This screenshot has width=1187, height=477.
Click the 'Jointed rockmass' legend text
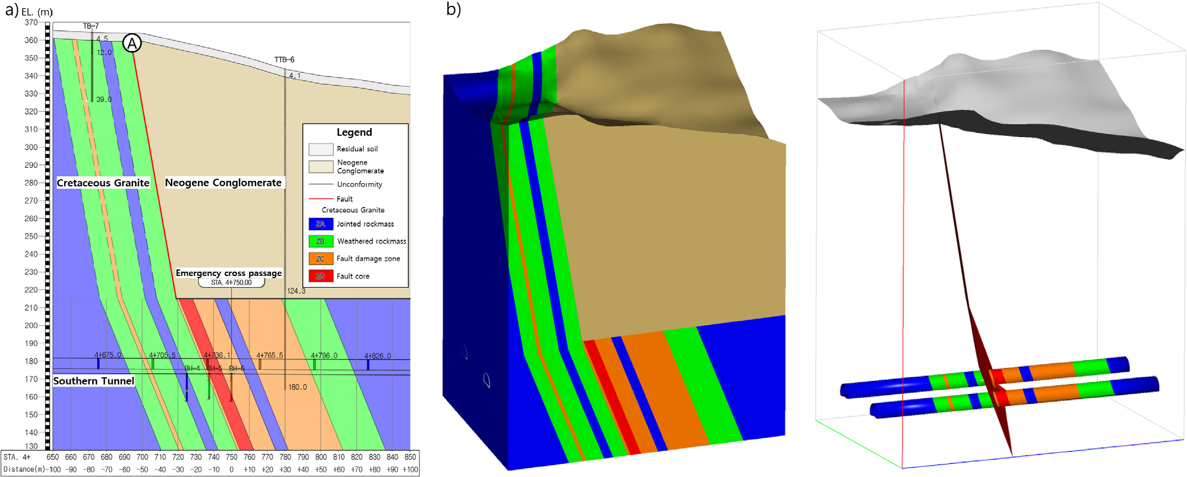pyautogui.click(x=365, y=224)
